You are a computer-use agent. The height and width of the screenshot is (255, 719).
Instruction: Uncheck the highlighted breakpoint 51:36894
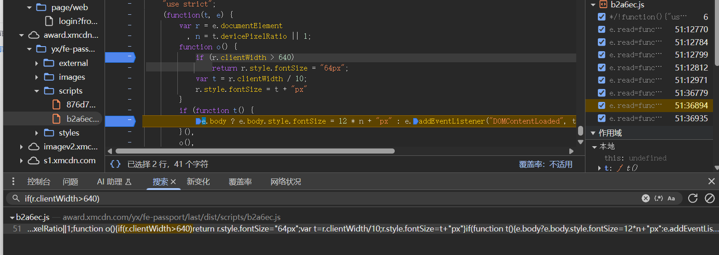(x=602, y=106)
